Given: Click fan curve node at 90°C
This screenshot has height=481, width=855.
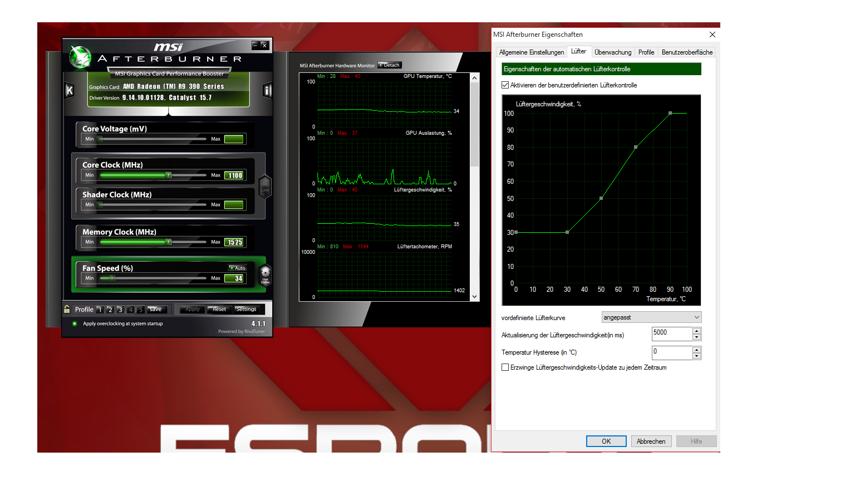Looking at the screenshot, I should pos(670,113).
